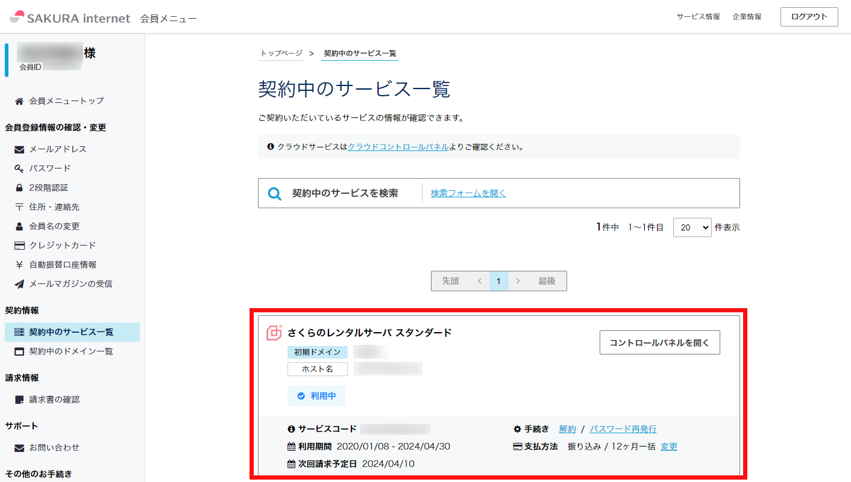Screen dimensions: 851x482
Task: Click the 検索フォームを開く link
Action: coord(468,193)
